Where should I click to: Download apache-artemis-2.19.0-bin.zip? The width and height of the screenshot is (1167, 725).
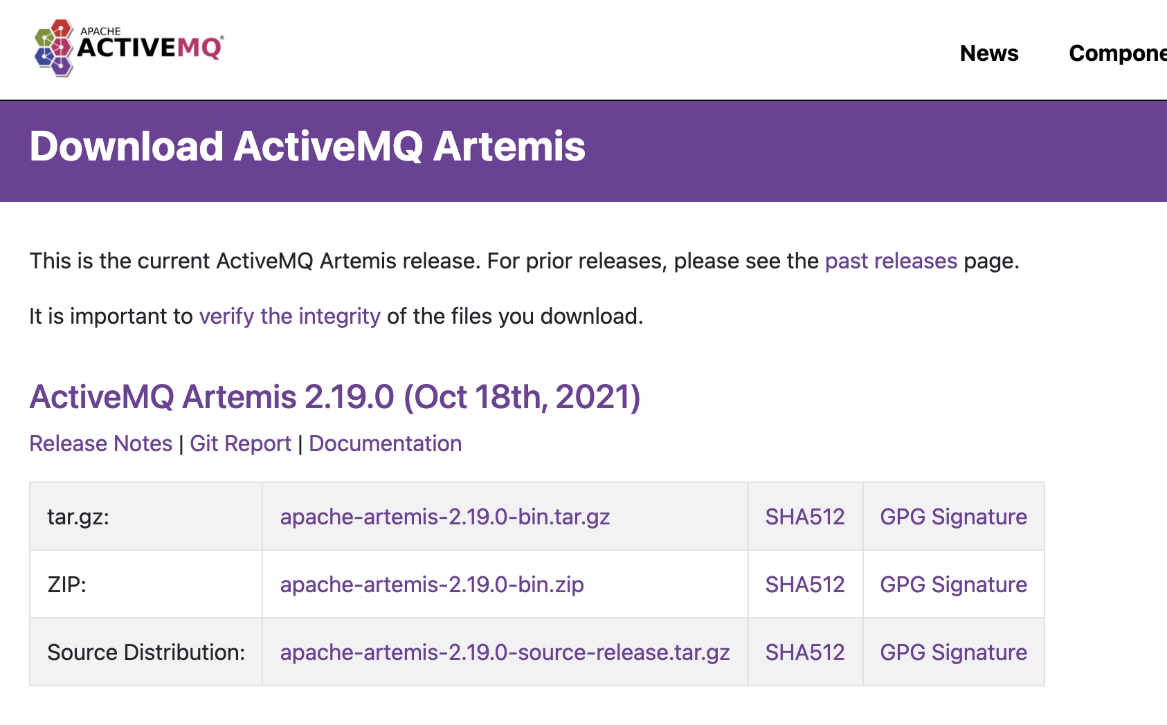(x=432, y=585)
